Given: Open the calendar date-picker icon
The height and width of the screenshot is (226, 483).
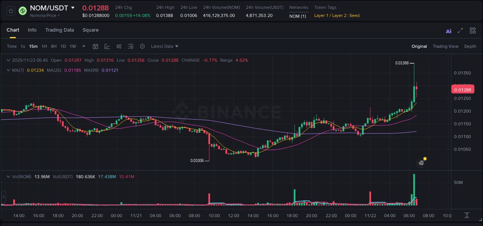Looking at the screenshot, I should [x=95, y=46].
